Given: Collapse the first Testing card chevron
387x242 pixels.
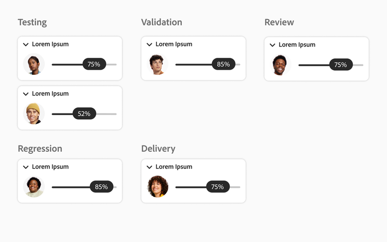Looking at the screenshot, I should coord(26,44).
